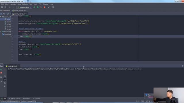Viewport: 184px width, 103px height.
Task: Print the console output
Action: (x=5, y=83)
